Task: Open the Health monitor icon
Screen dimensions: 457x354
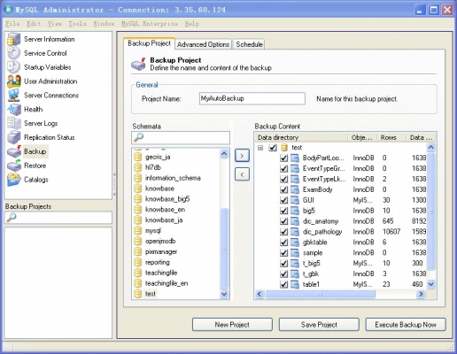Action: (14, 110)
